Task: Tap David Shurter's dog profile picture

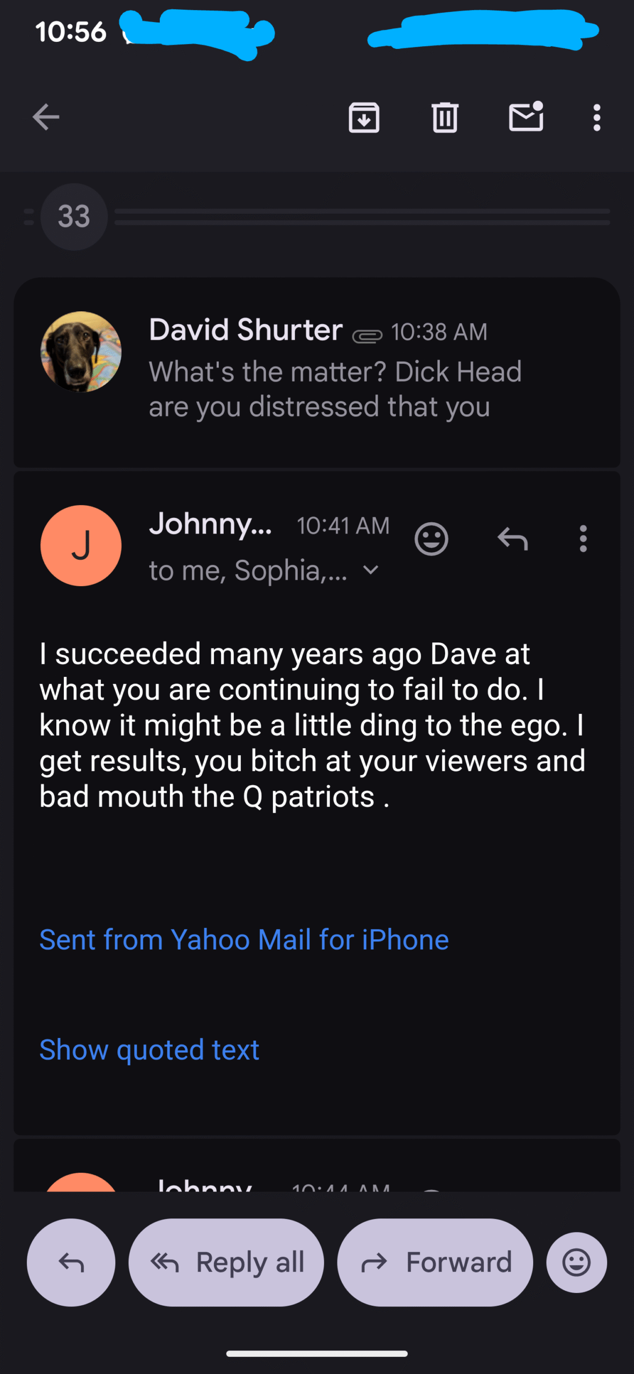Action: 81,352
